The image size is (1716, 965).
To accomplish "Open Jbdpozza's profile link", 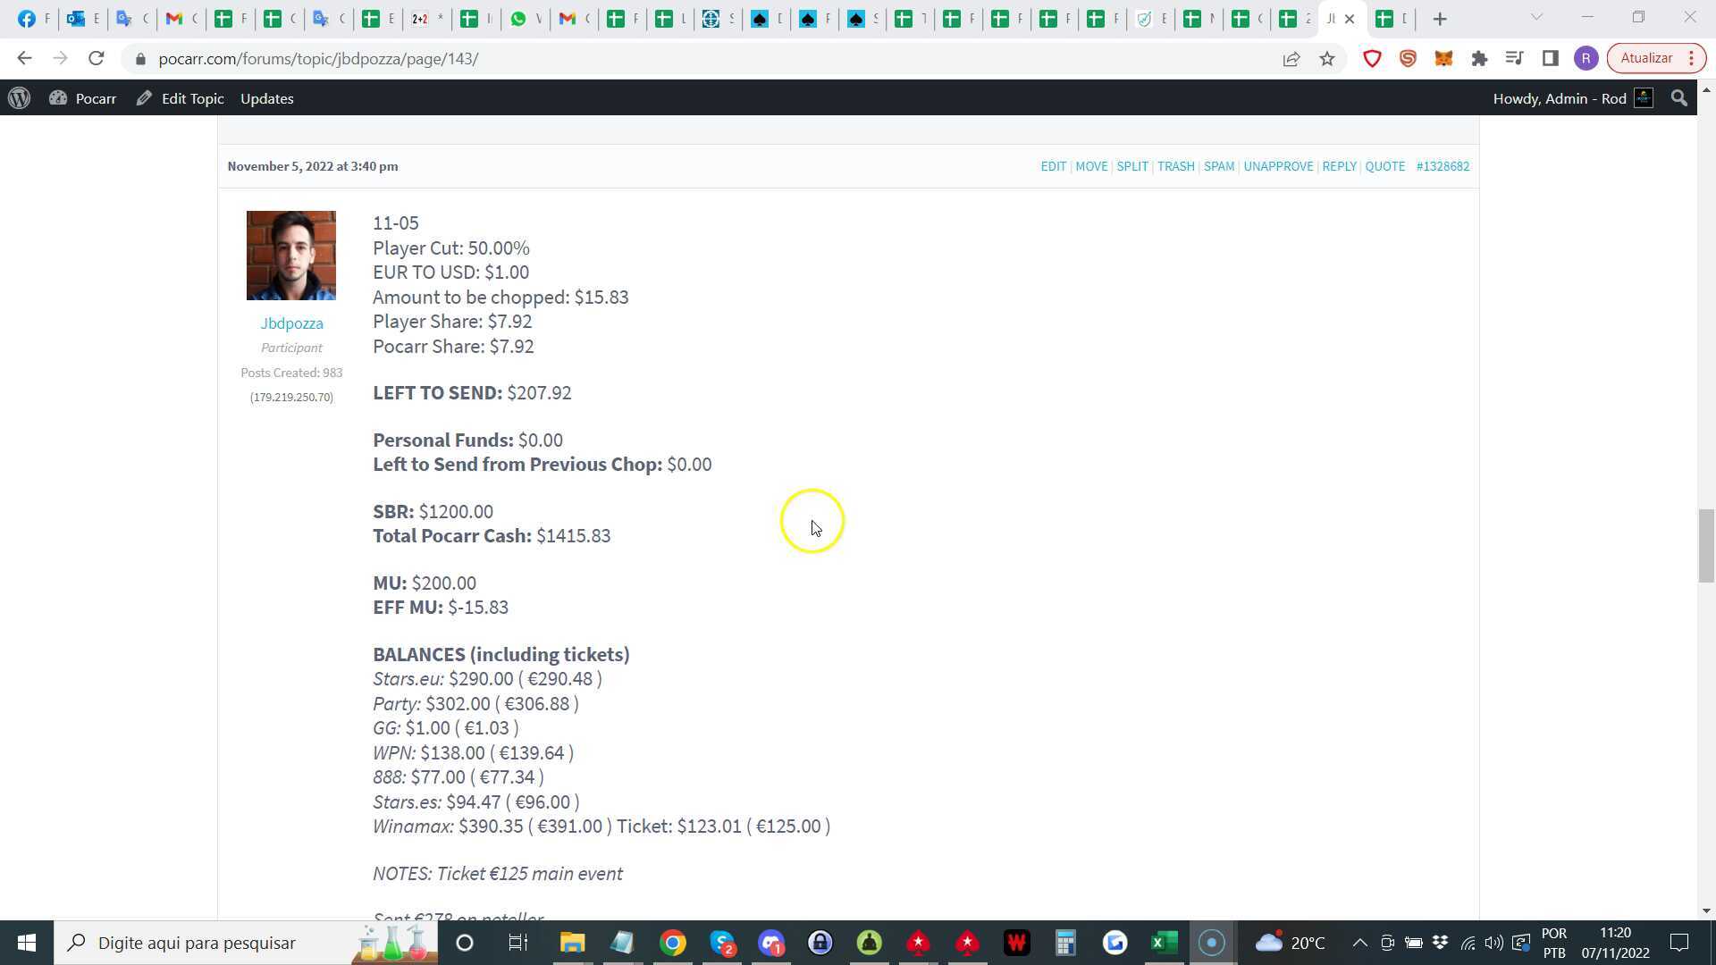I will [x=291, y=323].
